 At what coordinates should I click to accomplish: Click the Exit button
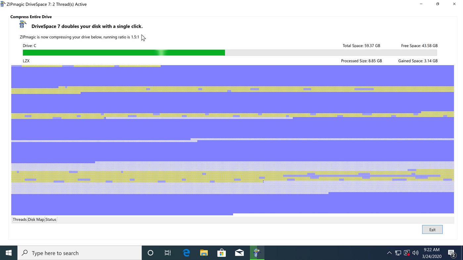tap(432, 229)
